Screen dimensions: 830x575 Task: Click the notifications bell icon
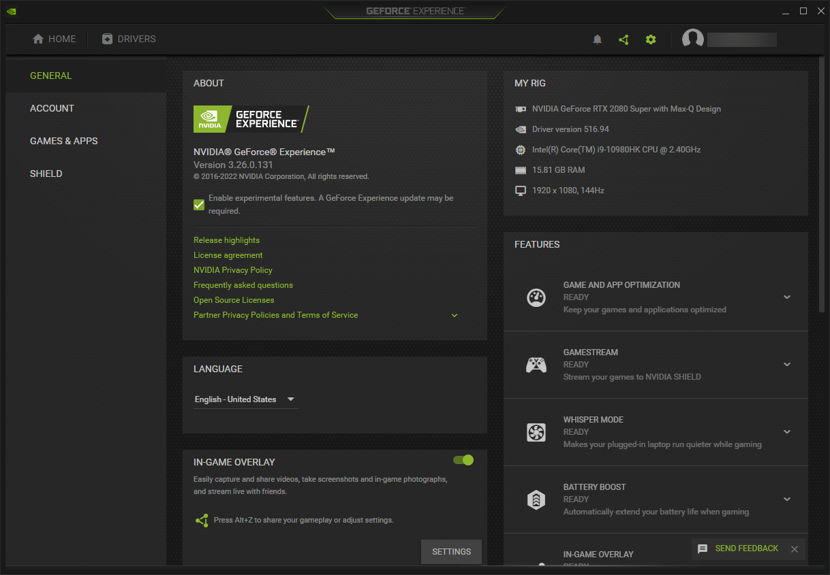598,39
